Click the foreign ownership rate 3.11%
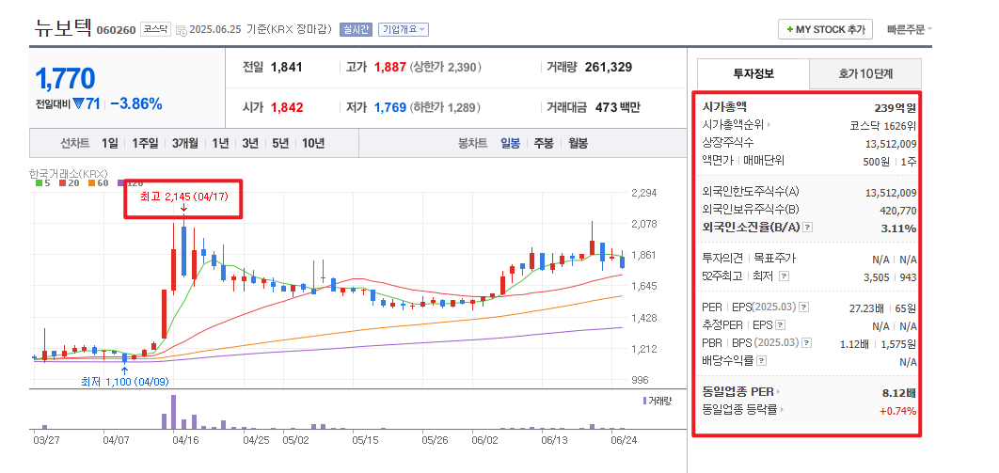The width and height of the screenshot is (999, 473). coord(900,228)
